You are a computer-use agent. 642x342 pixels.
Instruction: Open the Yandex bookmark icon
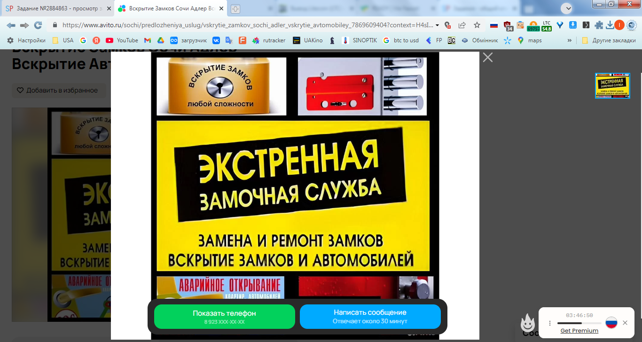(x=96, y=40)
